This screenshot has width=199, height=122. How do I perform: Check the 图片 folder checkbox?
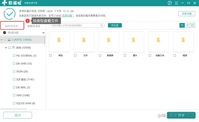(x=125, y=55)
